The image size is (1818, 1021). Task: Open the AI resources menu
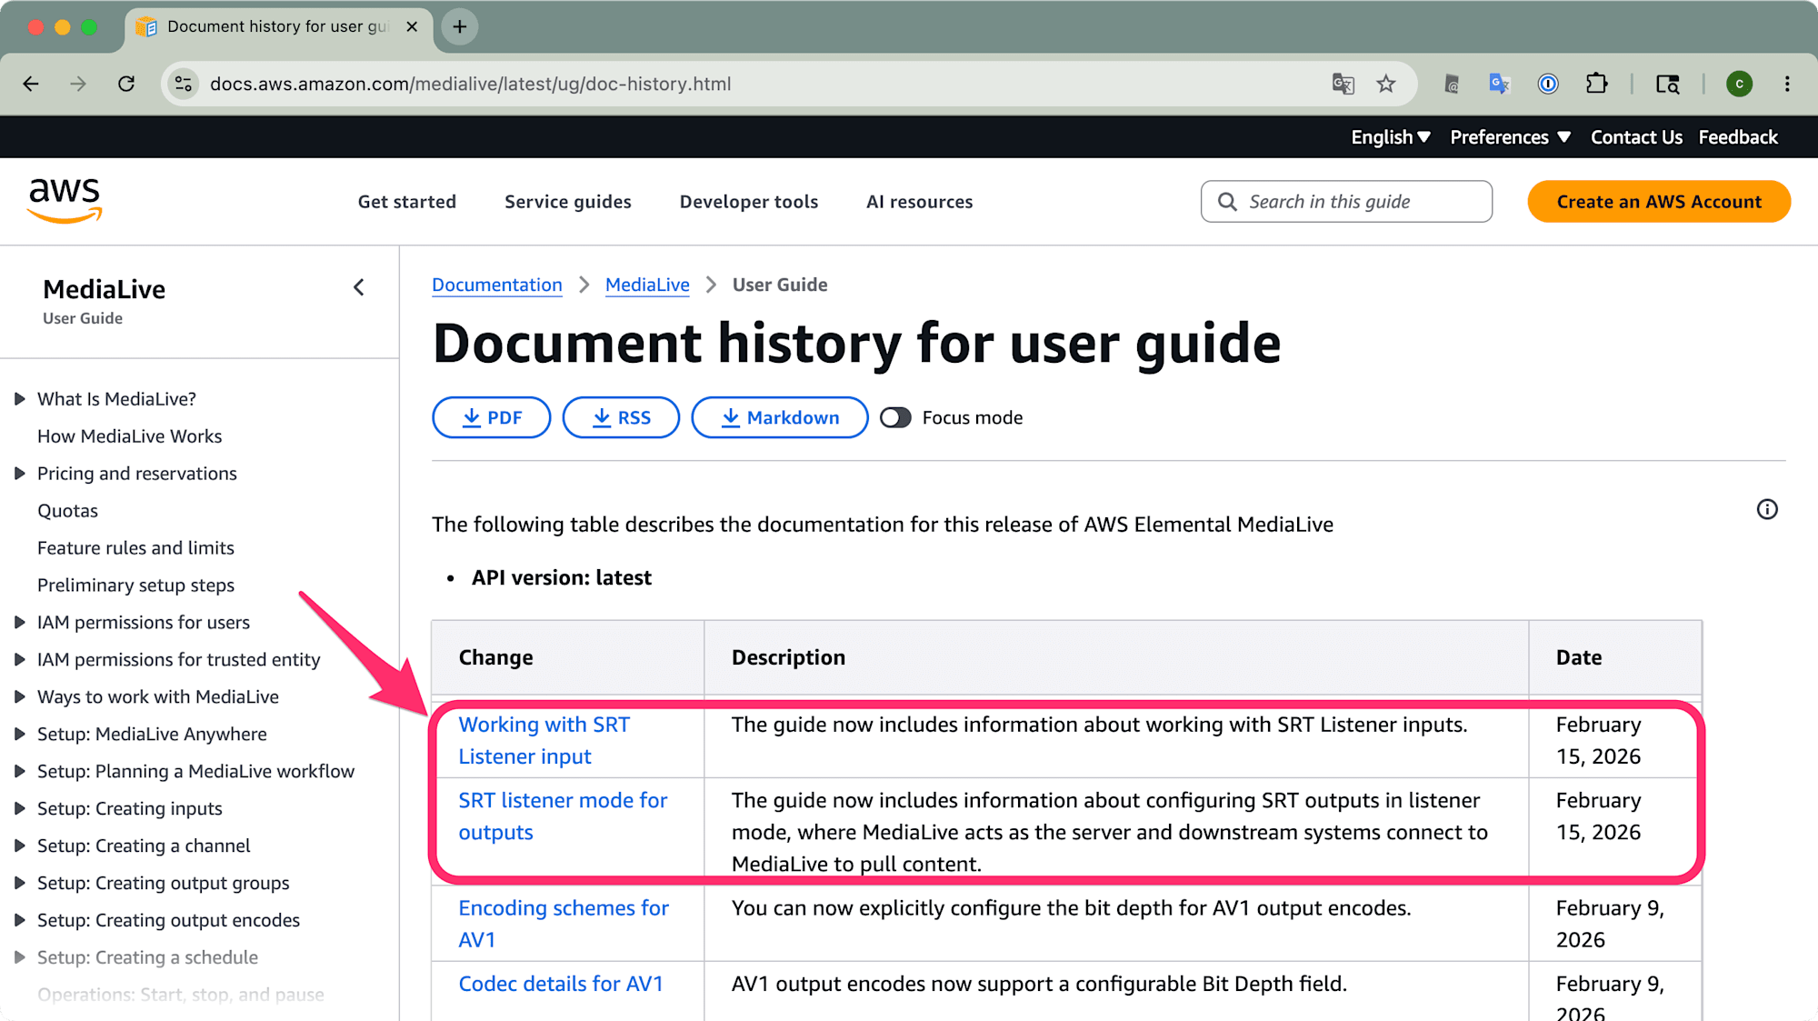pyautogui.click(x=919, y=202)
